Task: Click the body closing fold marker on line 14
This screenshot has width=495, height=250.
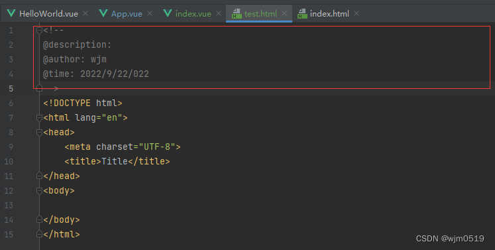Action: tap(39, 219)
